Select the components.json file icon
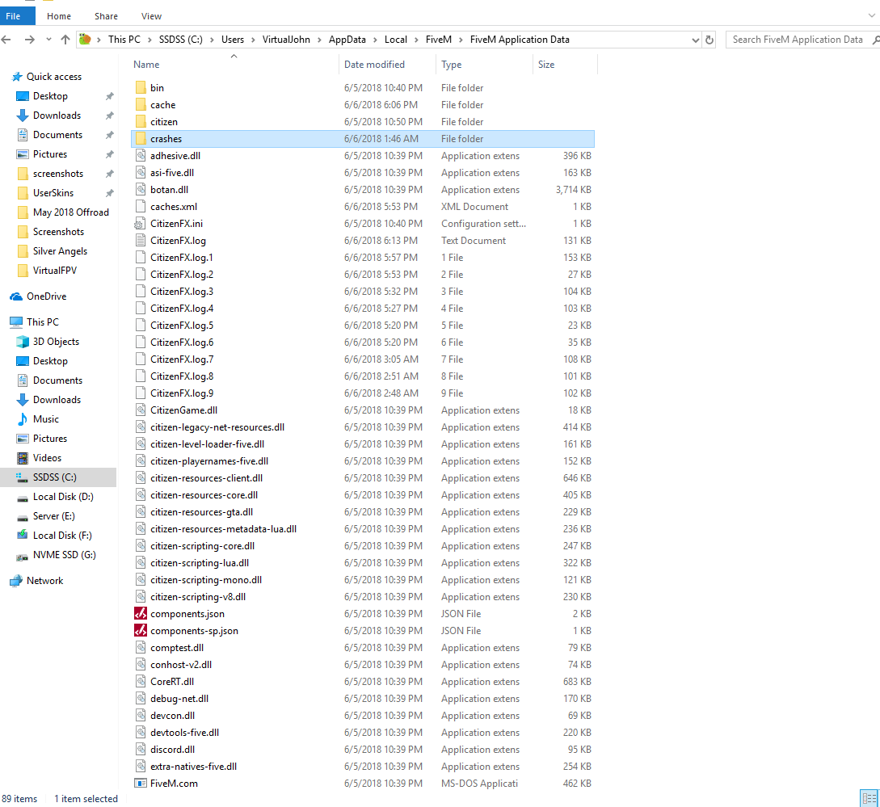 click(141, 613)
